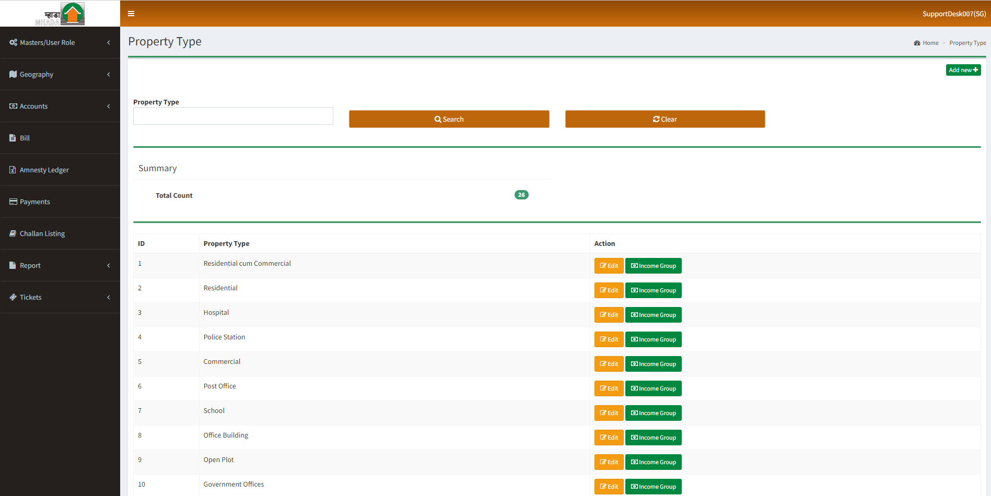Click the Geography map icon in sidebar
The image size is (991, 496).
13,74
